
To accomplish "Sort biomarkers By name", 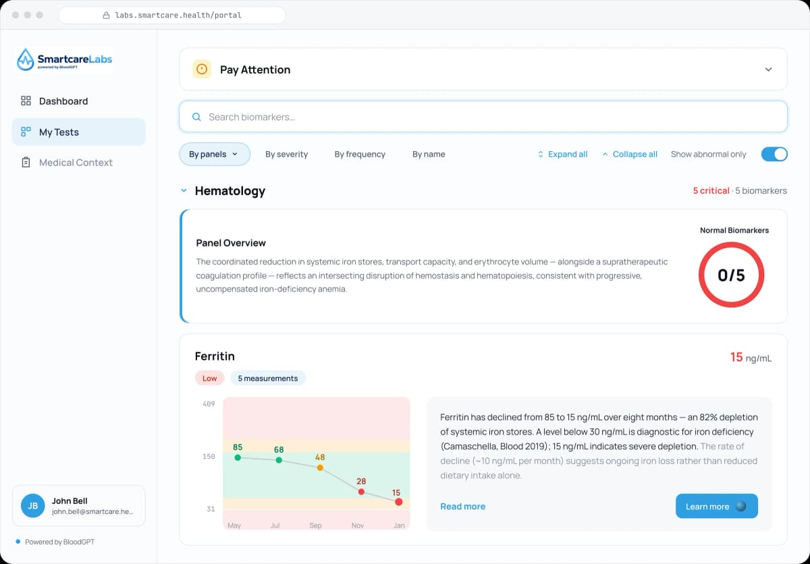I will 429,154.
